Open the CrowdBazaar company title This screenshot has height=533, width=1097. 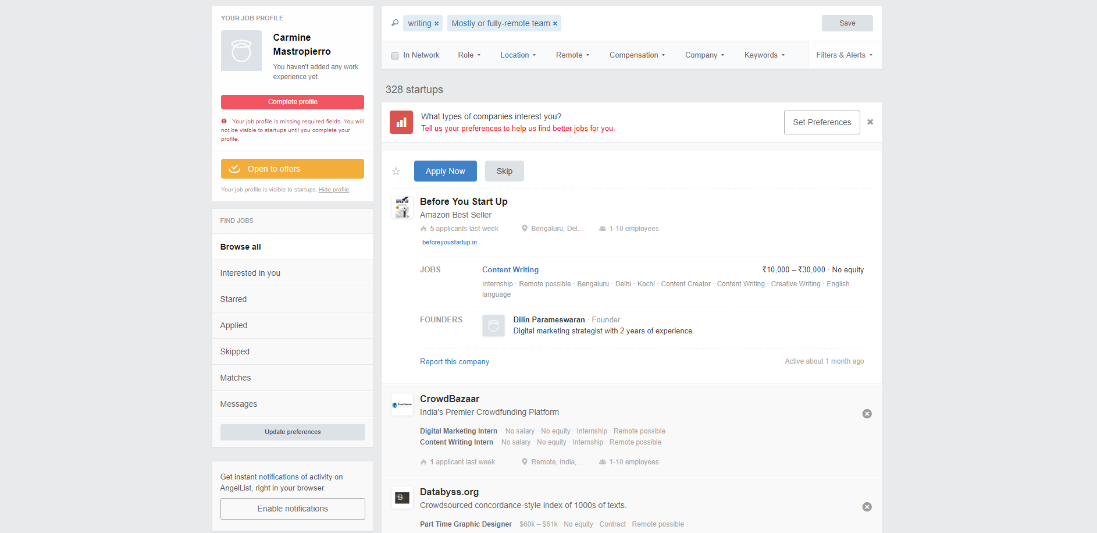pyautogui.click(x=450, y=399)
